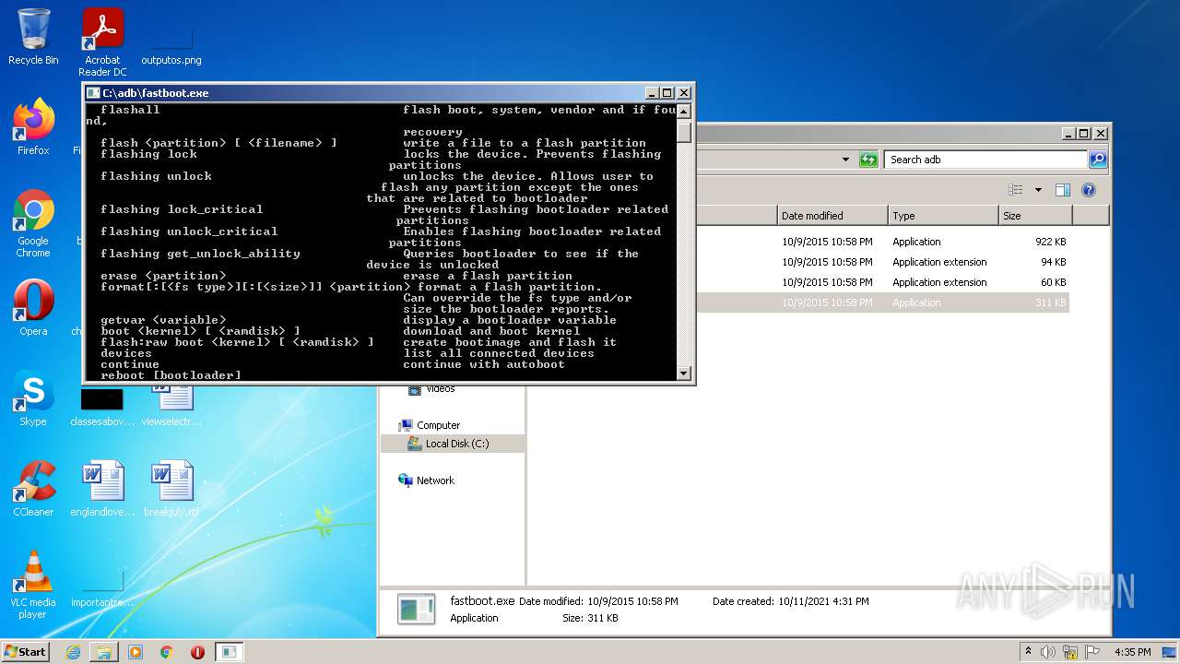Click the fastboot.exe icon in details pane
Viewport: 1180px width, 664px height.
416,609
